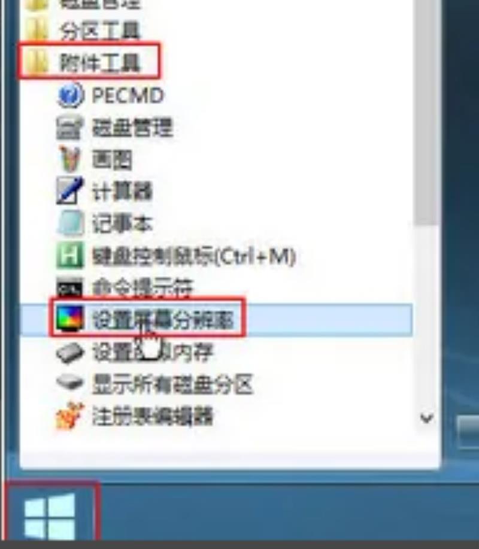Open 命令提示符 black console icon

click(69, 287)
